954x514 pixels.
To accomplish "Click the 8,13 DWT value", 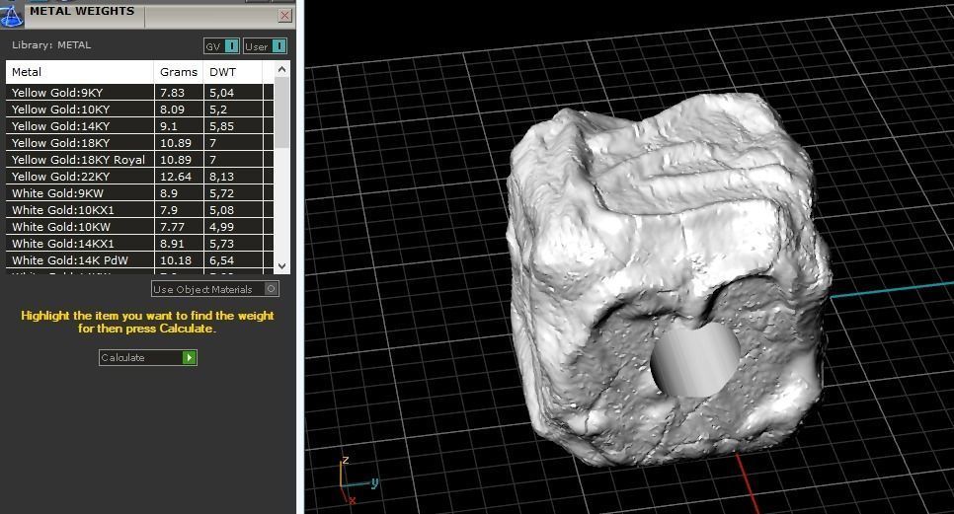I will tap(221, 177).
